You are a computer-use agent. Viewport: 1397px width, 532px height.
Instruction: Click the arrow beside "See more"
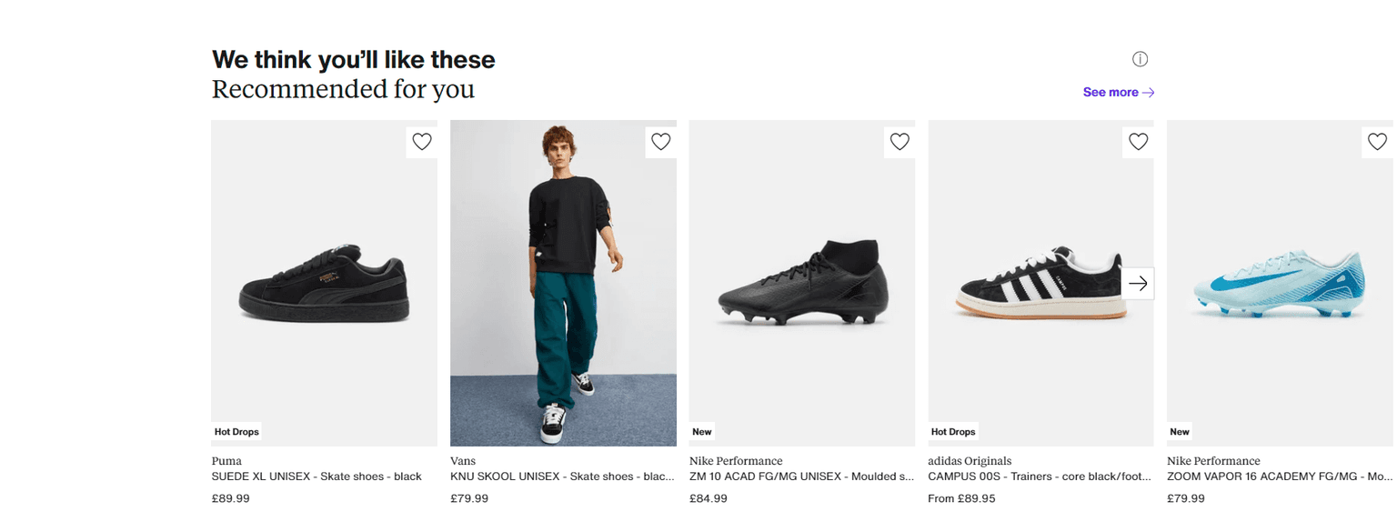1147,92
